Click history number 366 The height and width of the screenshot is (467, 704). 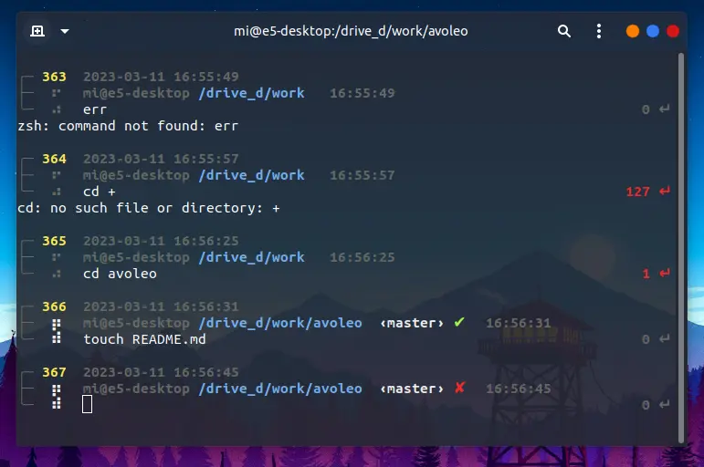[54, 306]
